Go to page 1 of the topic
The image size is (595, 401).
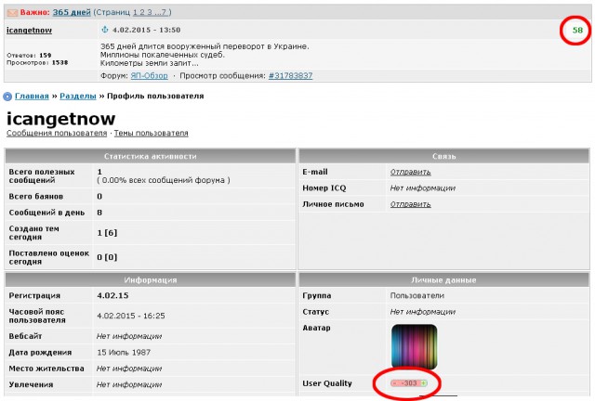pyautogui.click(x=136, y=12)
